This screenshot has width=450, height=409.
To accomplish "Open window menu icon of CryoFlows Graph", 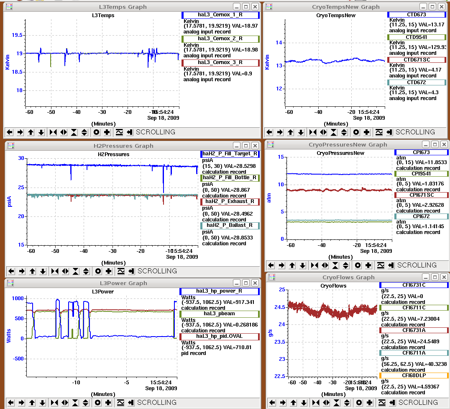I will pyautogui.click(x=272, y=277).
